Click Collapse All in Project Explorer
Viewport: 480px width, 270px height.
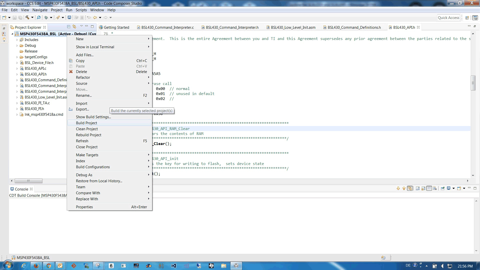[68, 26]
